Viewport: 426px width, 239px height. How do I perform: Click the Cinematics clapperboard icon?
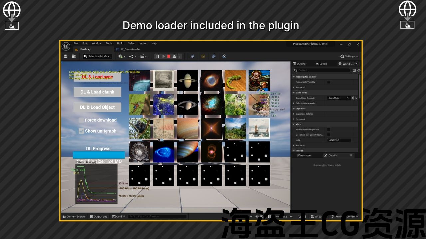[142, 56]
